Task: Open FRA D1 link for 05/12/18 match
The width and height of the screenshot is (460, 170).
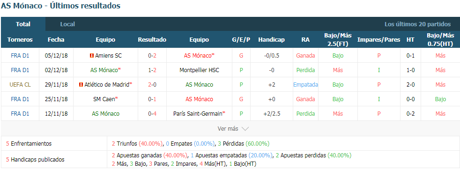Action: tap(20, 55)
